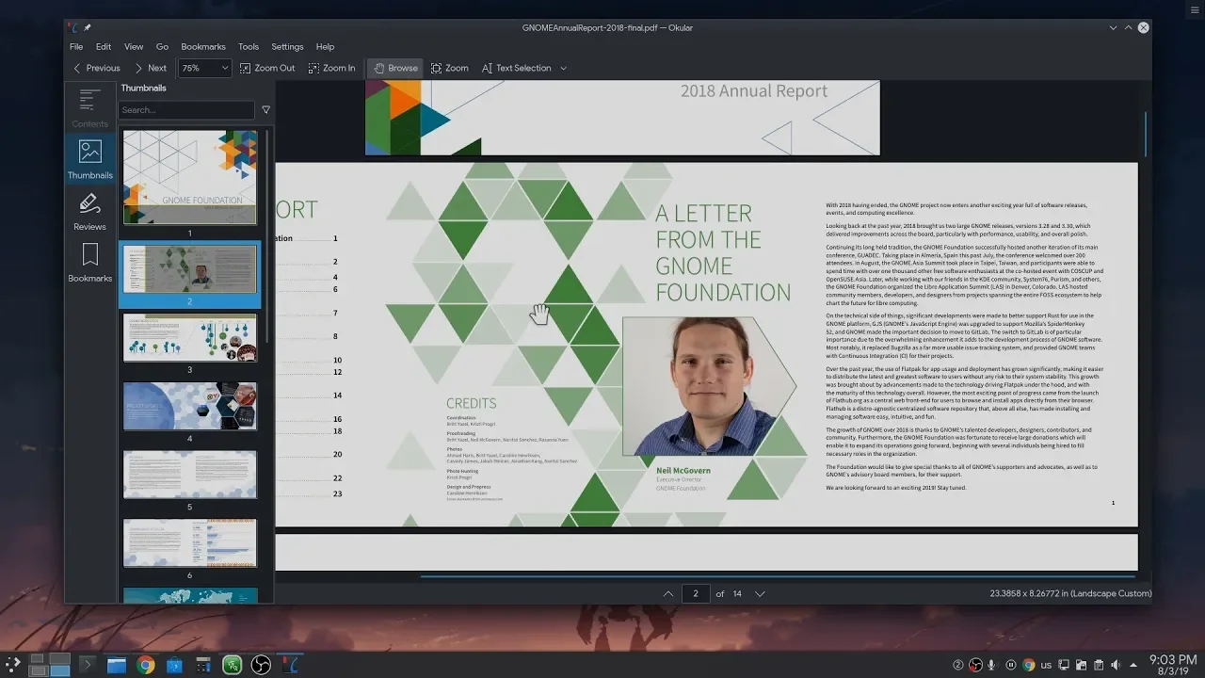Open the KDE application launcher
This screenshot has height=678, width=1205.
click(12, 665)
